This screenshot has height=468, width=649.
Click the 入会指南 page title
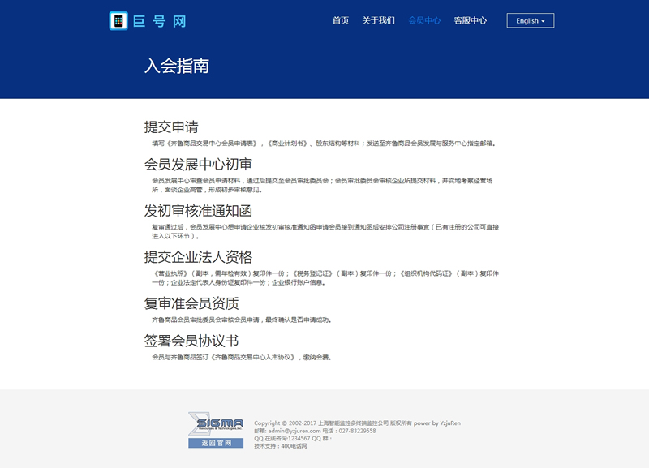pos(177,66)
